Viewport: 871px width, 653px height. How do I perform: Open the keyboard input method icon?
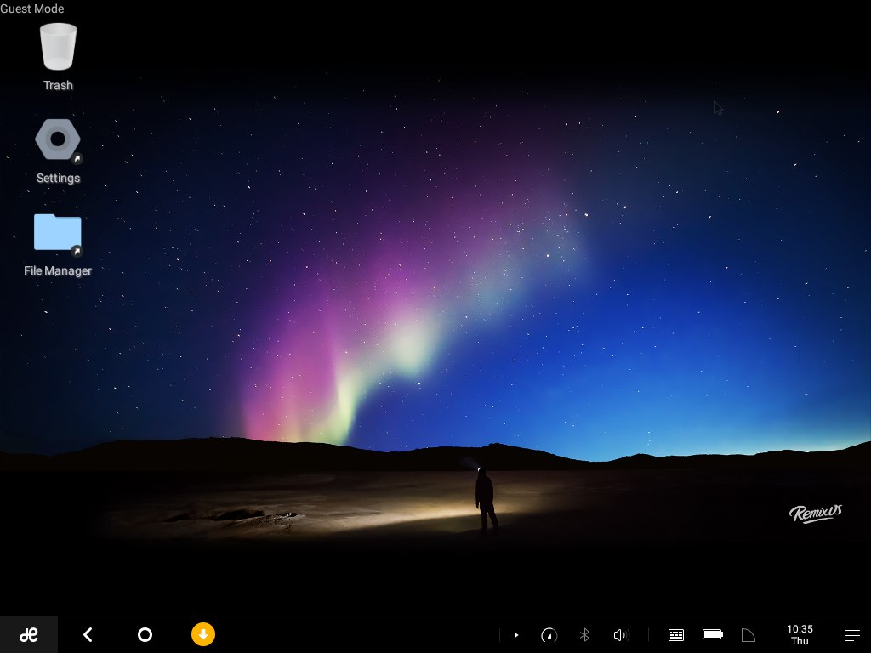(x=676, y=635)
